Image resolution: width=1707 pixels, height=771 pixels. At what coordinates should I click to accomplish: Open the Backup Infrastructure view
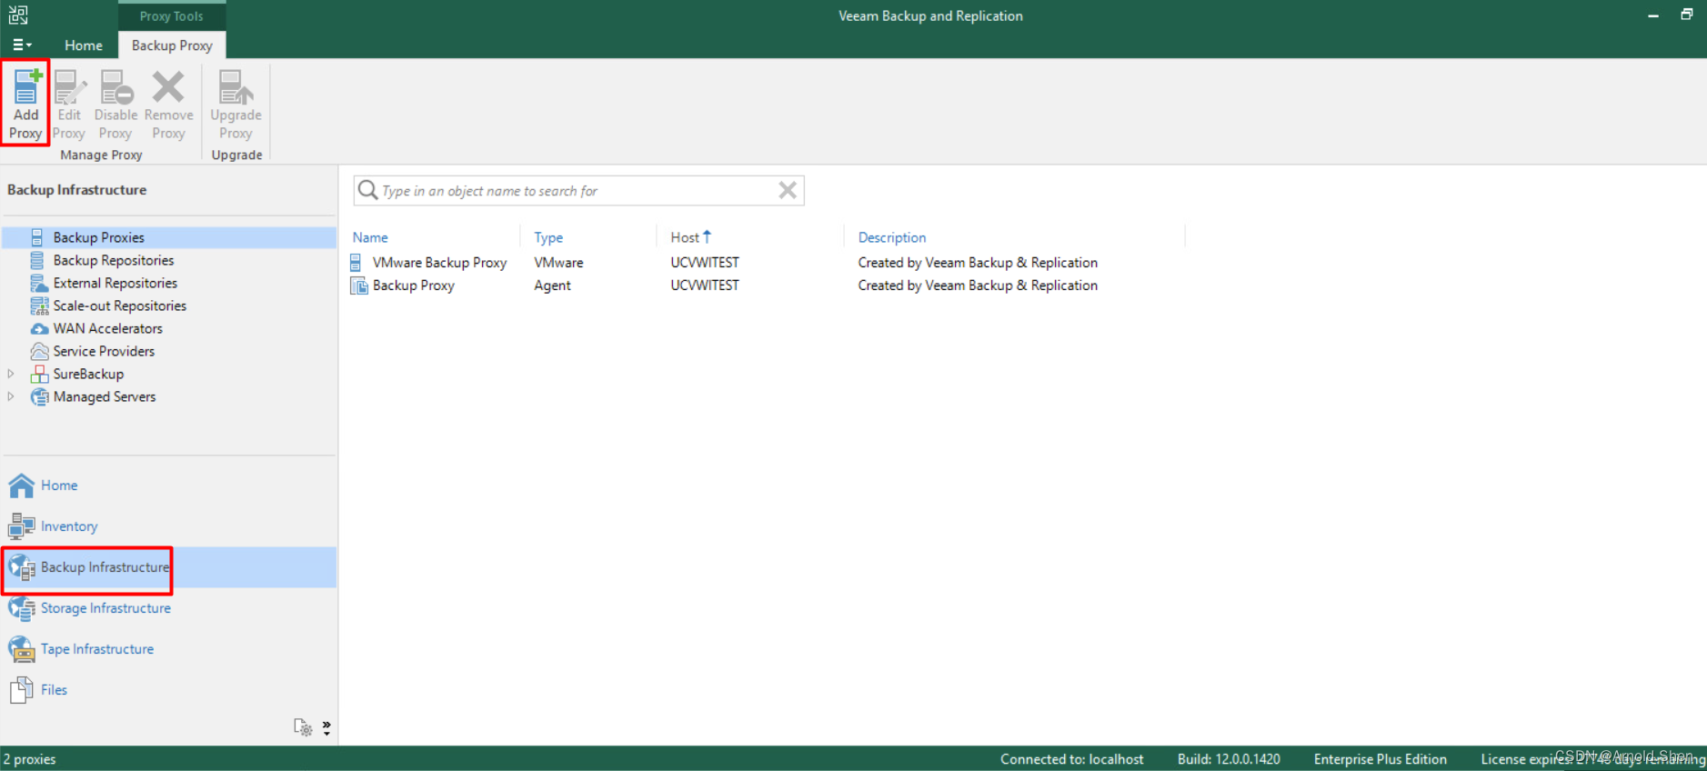click(x=169, y=567)
